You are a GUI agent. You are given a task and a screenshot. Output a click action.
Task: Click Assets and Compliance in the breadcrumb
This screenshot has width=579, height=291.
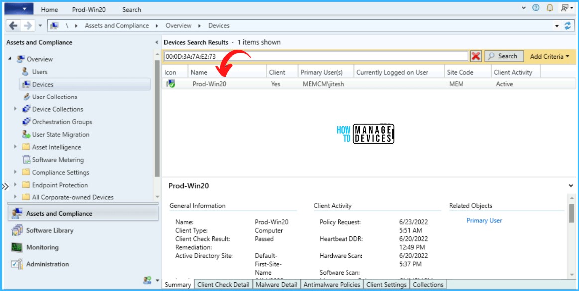(116, 26)
